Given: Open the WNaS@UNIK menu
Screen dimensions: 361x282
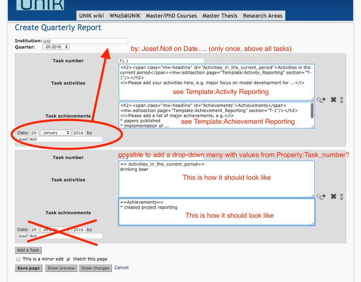Looking at the screenshot, I should (x=125, y=16).
